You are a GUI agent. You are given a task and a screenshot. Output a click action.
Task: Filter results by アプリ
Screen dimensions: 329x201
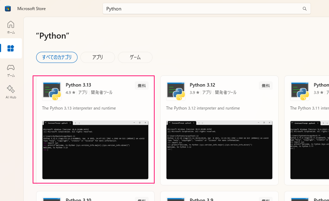(x=98, y=57)
